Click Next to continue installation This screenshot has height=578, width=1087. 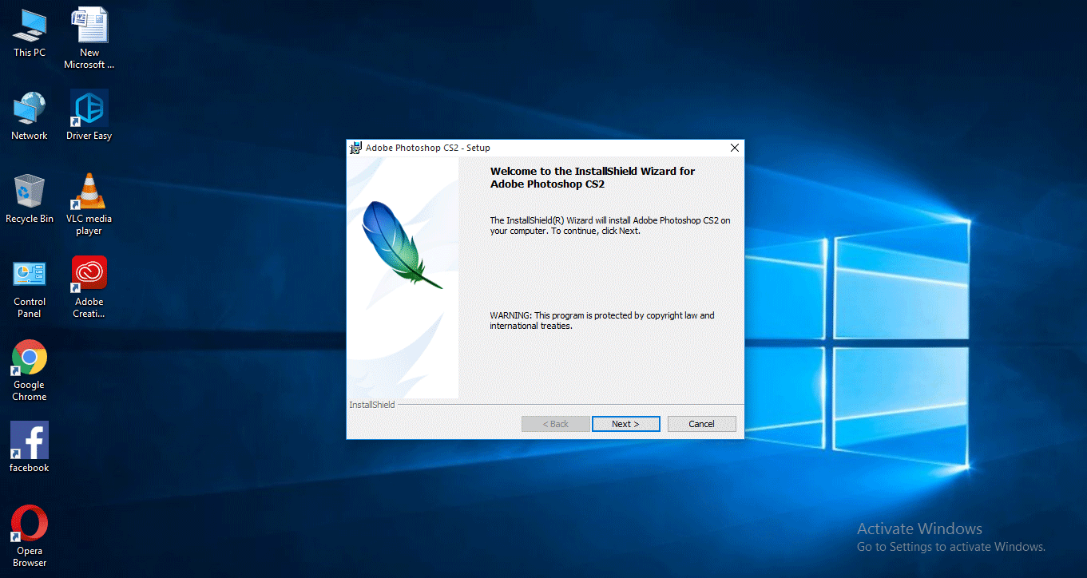point(626,423)
